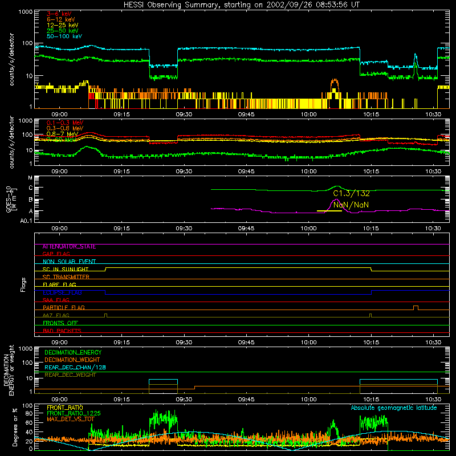Click the PARTICLE_FLAG label

coord(64,308)
